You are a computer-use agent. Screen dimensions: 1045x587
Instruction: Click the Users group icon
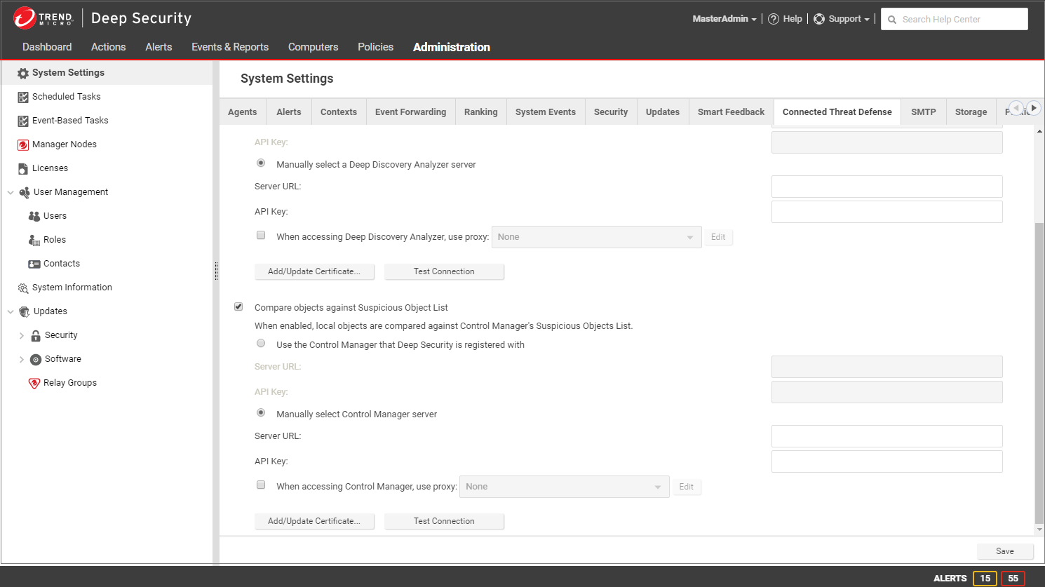[x=34, y=216]
